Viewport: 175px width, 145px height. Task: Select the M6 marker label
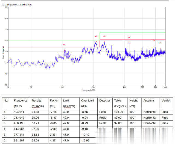coord(160,43)
